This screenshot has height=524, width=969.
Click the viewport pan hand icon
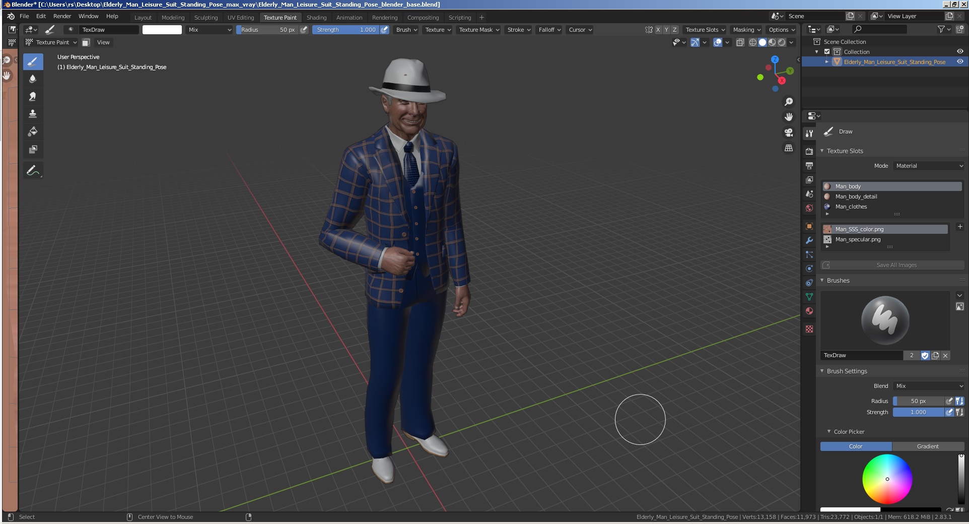pos(789,117)
